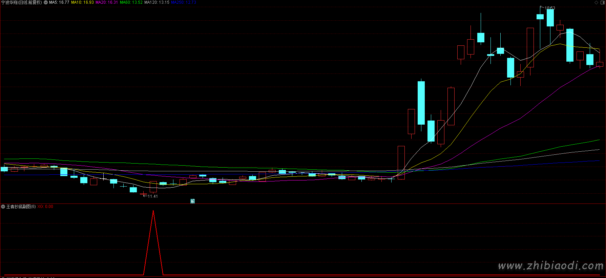606x278 pixels.
Task: Select the green MA60: 13.52 label
Action: pyautogui.click(x=131, y=2)
